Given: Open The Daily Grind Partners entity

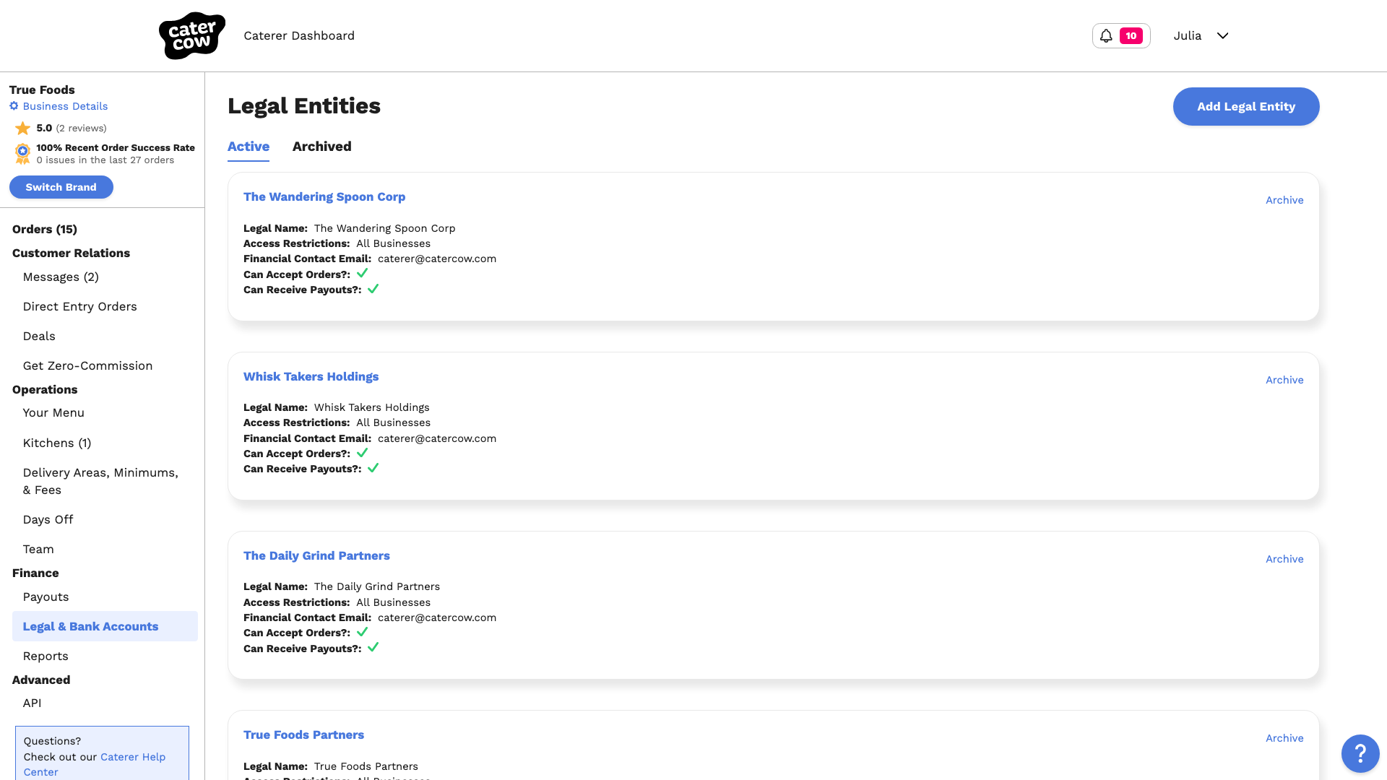Looking at the screenshot, I should coord(316,555).
